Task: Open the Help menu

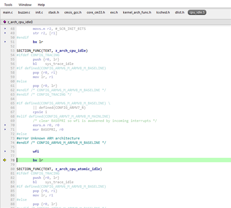Action: tap(41, 5)
